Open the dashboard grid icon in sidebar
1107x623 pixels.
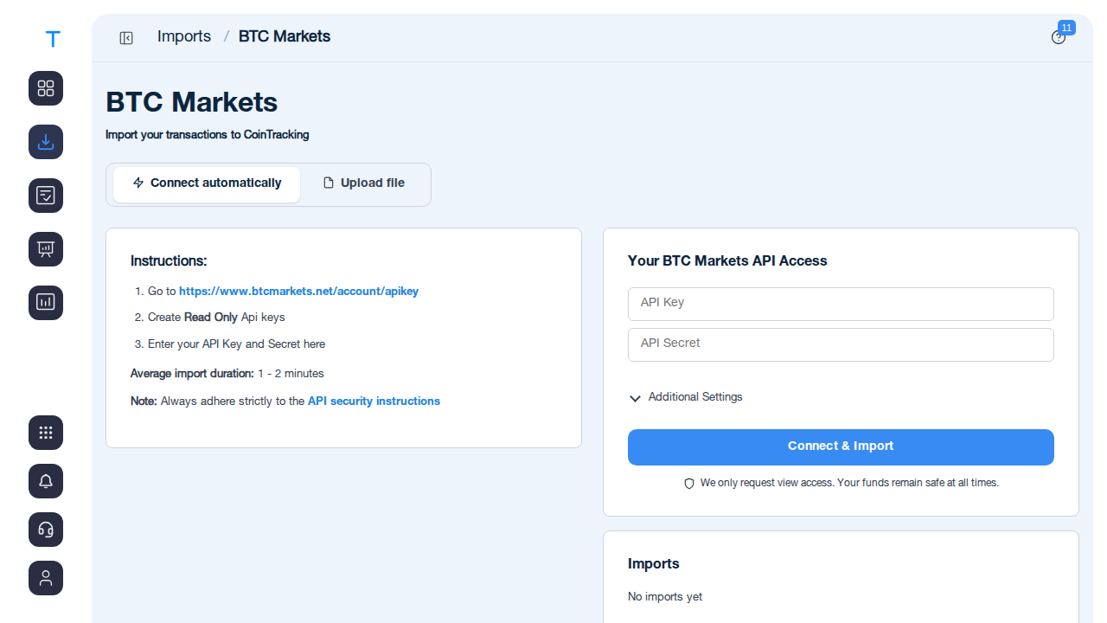tap(46, 88)
